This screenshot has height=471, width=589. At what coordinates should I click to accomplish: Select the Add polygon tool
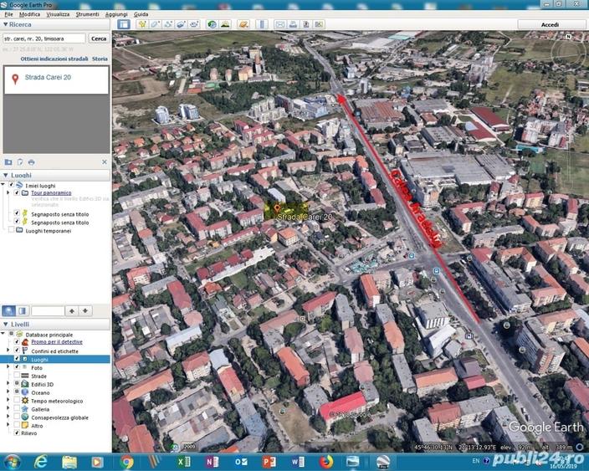pyautogui.click(x=155, y=24)
